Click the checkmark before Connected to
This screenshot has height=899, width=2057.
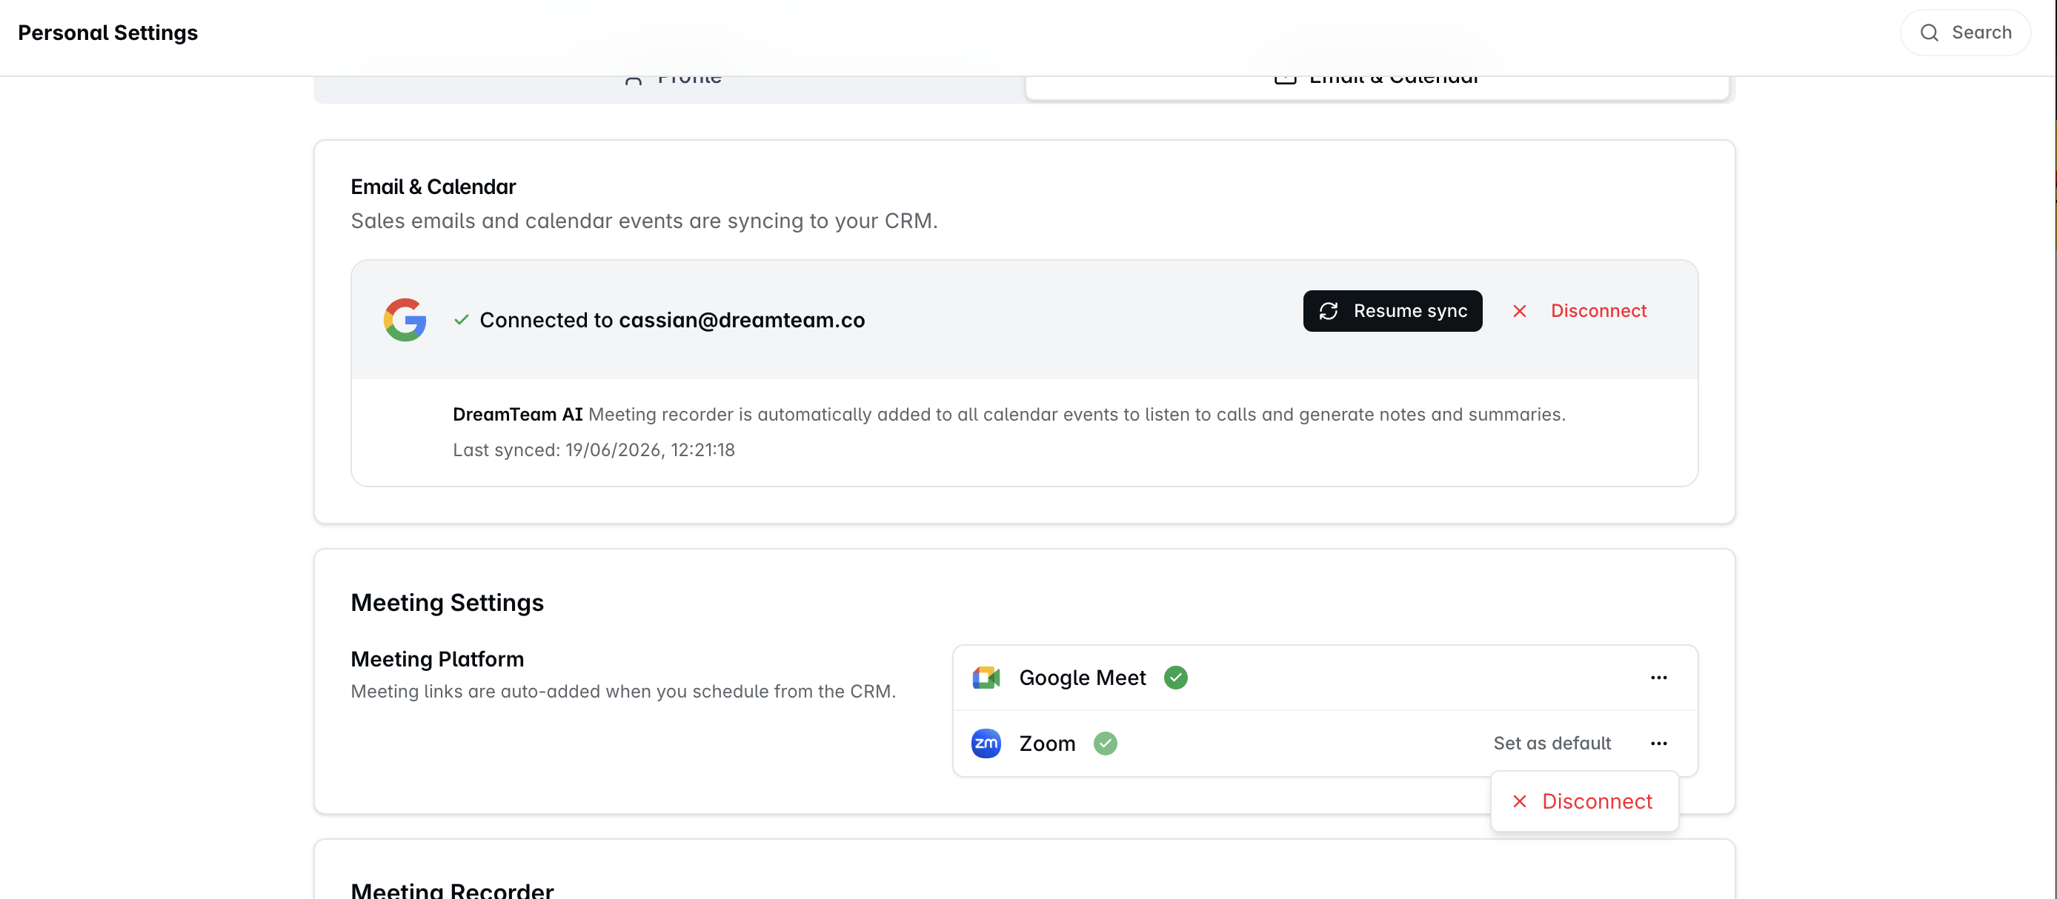point(462,320)
